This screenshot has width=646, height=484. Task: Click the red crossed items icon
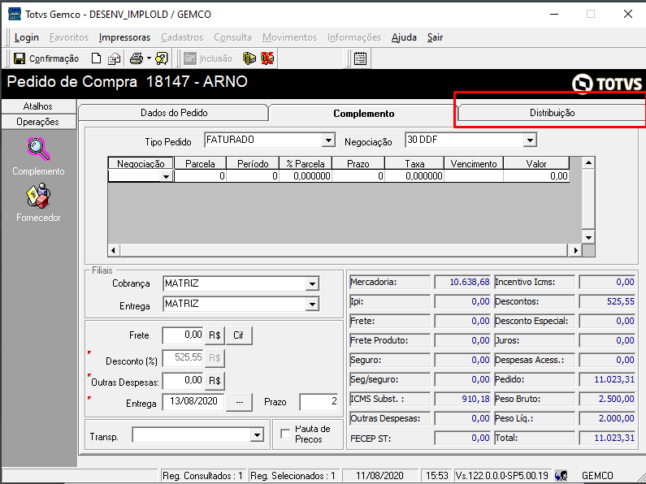267,58
